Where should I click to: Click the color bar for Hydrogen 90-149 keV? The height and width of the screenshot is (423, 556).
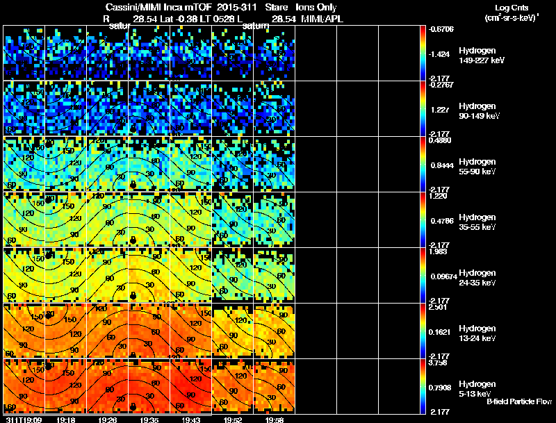(423, 108)
